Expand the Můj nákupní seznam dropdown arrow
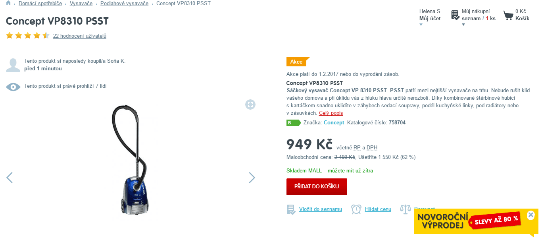Screen dimensions: 542x238 point(463,25)
